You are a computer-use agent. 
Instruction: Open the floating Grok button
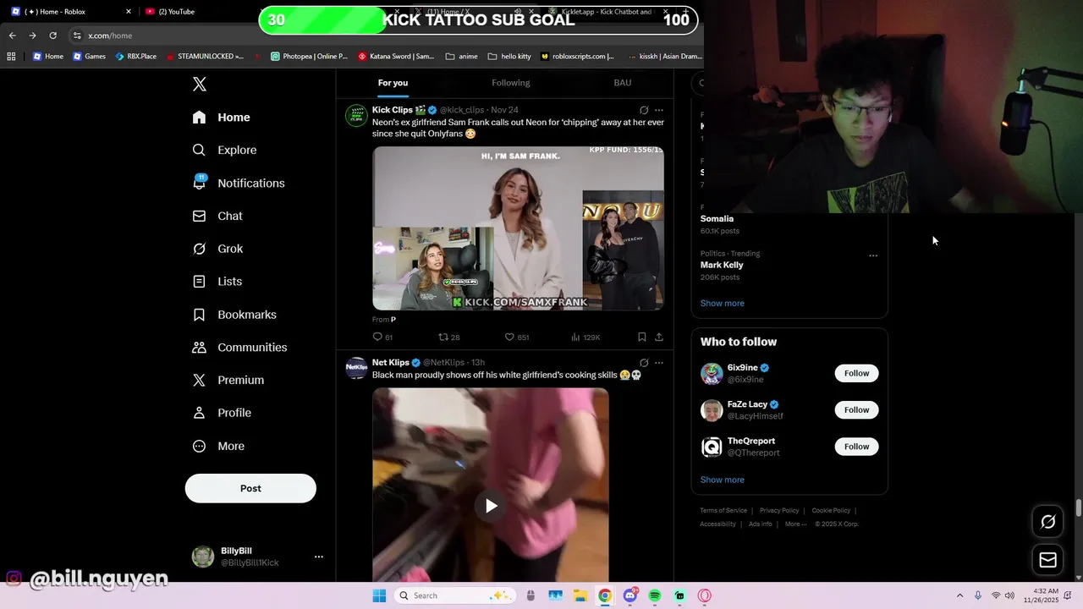click(x=1048, y=522)
